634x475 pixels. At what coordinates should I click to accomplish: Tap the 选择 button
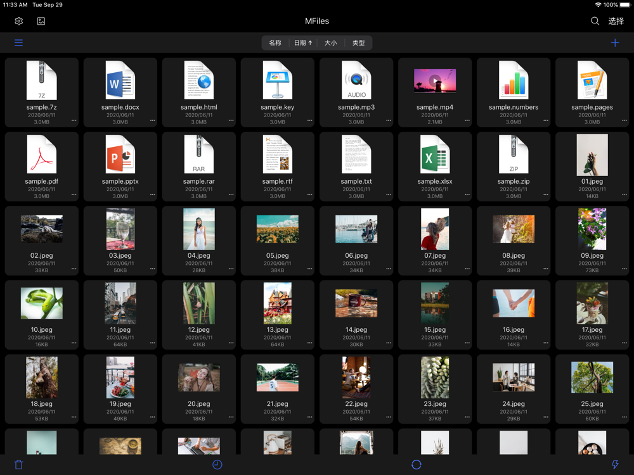tap(616, 21)
